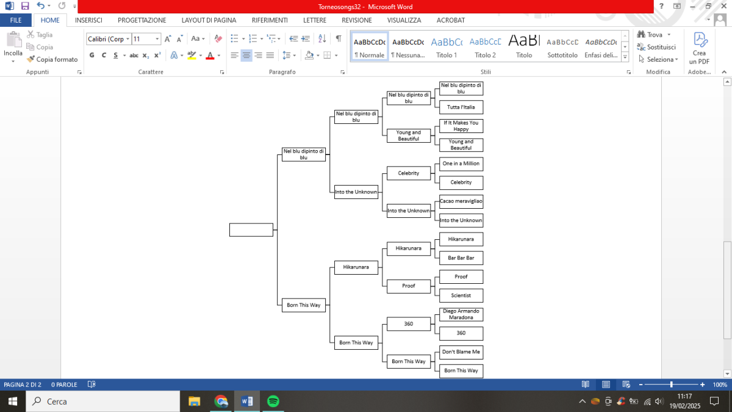Toggle bold formatting G button
Screen dimensions: 732x412
tap(92, 55)
